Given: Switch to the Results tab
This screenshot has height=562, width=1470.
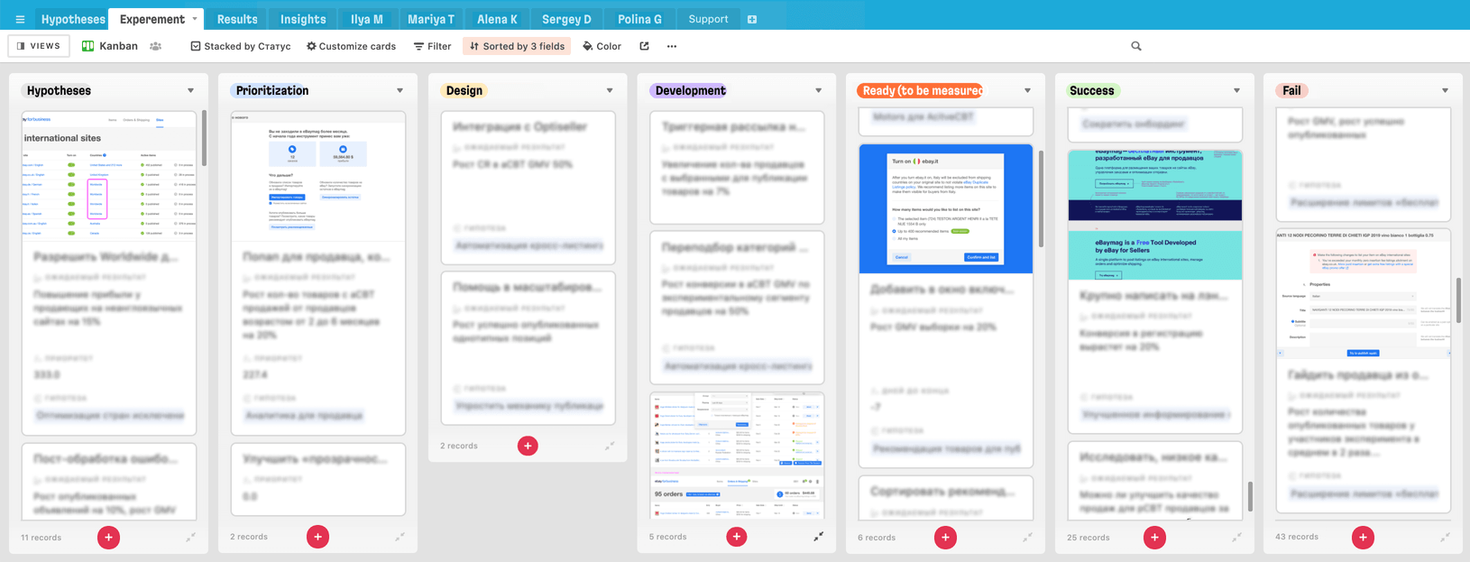Looking at the screenshot, I should [237, 19].
